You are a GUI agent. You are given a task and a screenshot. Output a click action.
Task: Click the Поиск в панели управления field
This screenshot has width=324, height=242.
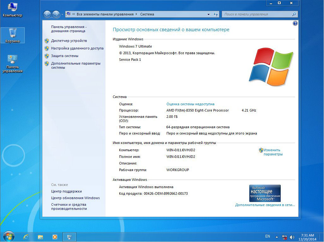[260, 14]
